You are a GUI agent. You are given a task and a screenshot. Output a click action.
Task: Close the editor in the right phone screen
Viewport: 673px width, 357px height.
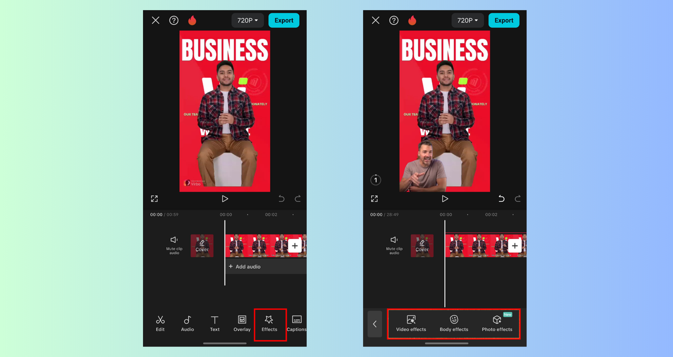(x=375, y=21)
